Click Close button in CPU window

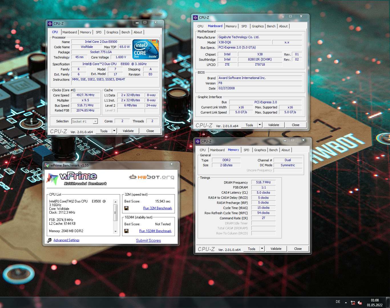(x=150, y=131)
